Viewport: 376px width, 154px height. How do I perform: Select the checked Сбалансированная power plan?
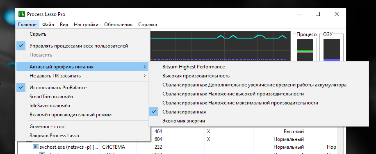(258, 112)
